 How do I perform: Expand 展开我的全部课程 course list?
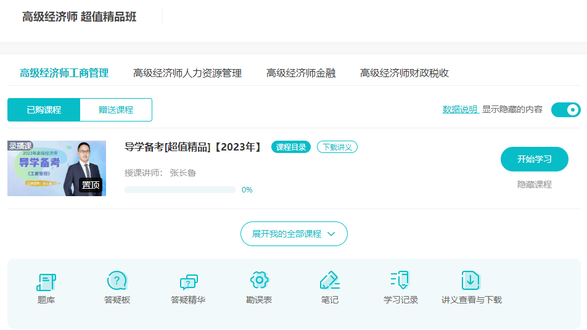click(293, 234)
